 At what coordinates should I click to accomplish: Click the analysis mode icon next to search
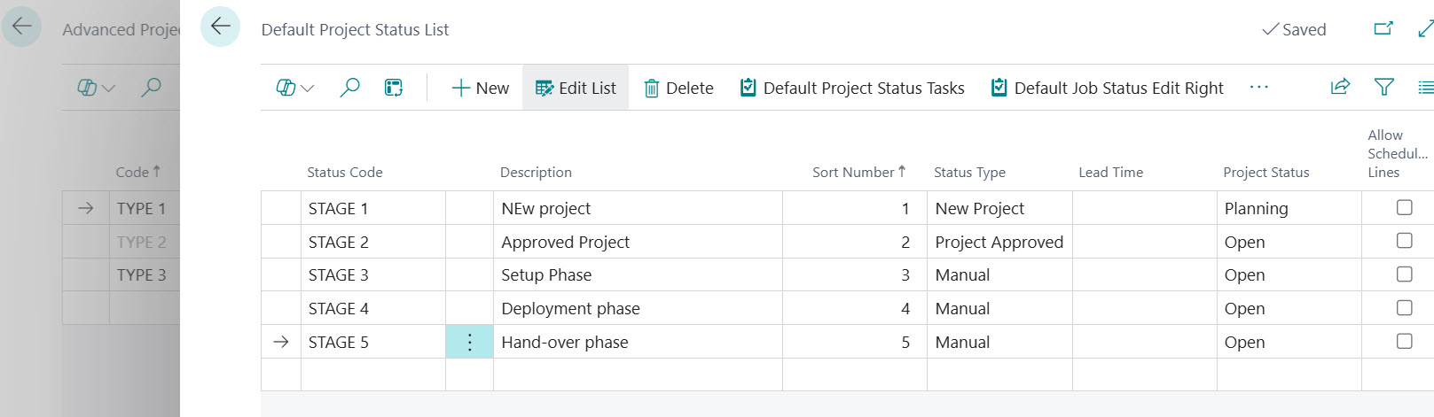394,88
